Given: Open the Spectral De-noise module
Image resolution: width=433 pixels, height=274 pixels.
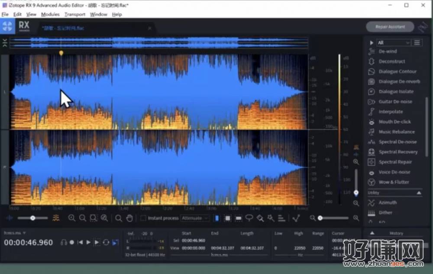Looking at the screenshot, I should point(397,142).
